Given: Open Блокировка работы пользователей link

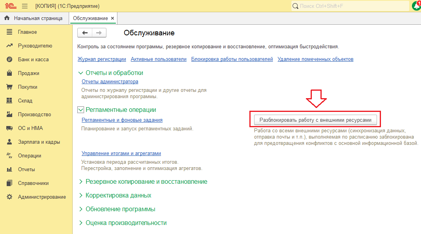Looking at the screenshot, I should 232,59.
